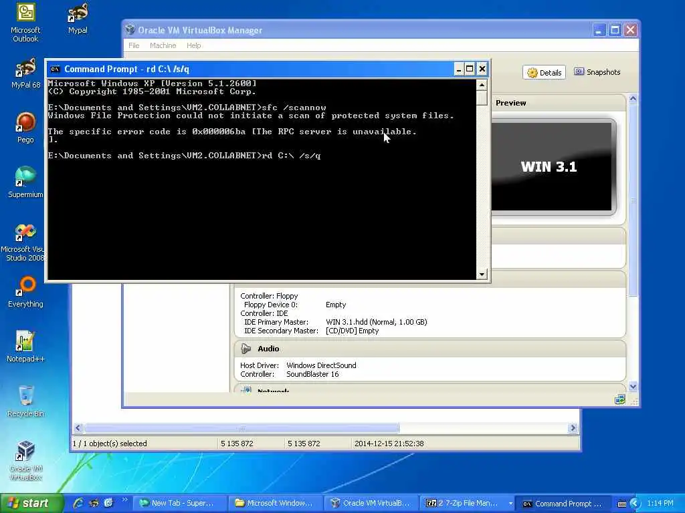Click '1 / 1 object(s) selected' status text
Viewport: 685px width, 513px height.
[x=110, y=444]
